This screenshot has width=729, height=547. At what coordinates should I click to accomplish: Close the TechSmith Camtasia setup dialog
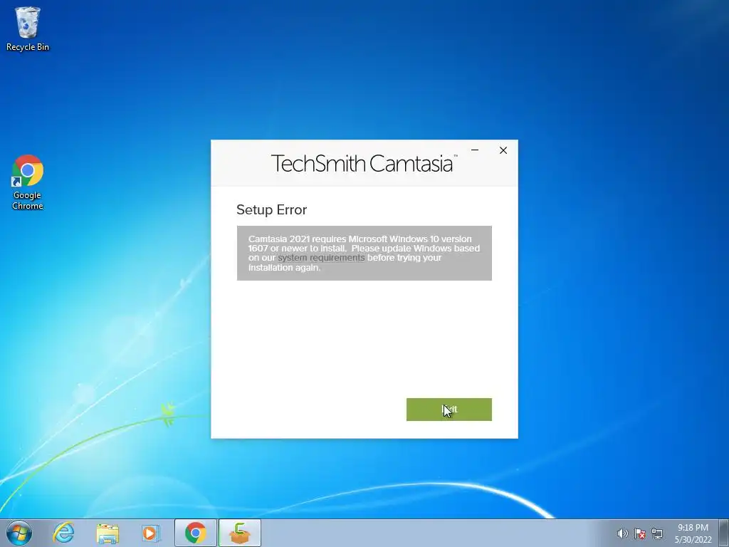click(x=503, y=150)
